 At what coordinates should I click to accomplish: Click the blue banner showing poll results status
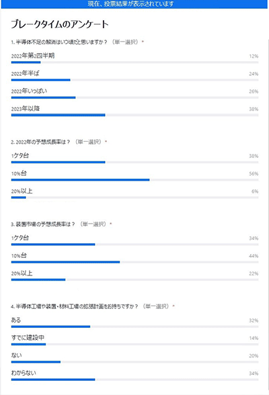coord(134,4)
